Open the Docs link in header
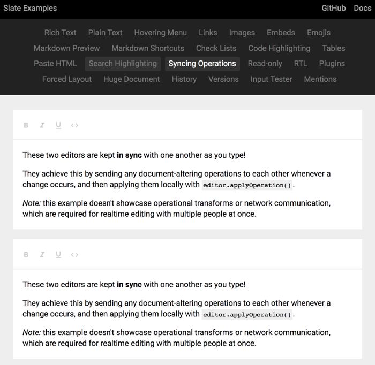The height and width of the screenshot is (365, 375). 362,8
